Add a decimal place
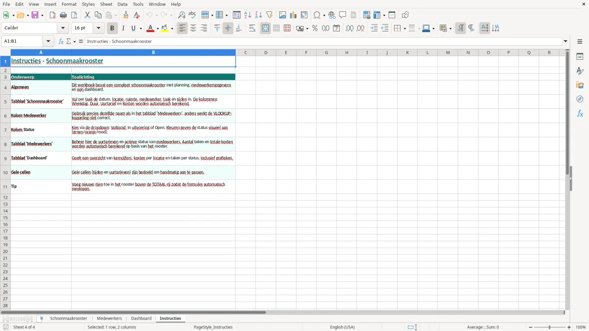The height and width of the screenshot is (331, 589). pos(349,28)
